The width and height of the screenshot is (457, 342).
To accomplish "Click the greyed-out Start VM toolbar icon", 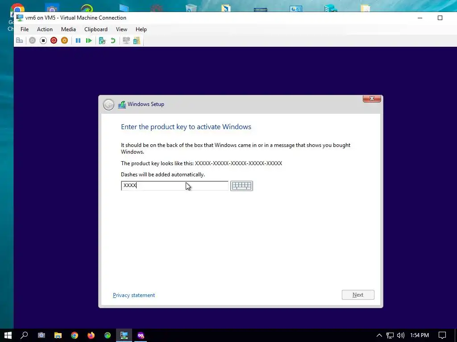I will click(x=32, y=41).
